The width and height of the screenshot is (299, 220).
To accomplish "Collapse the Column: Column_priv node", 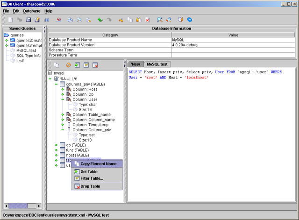I will (63, 130).
